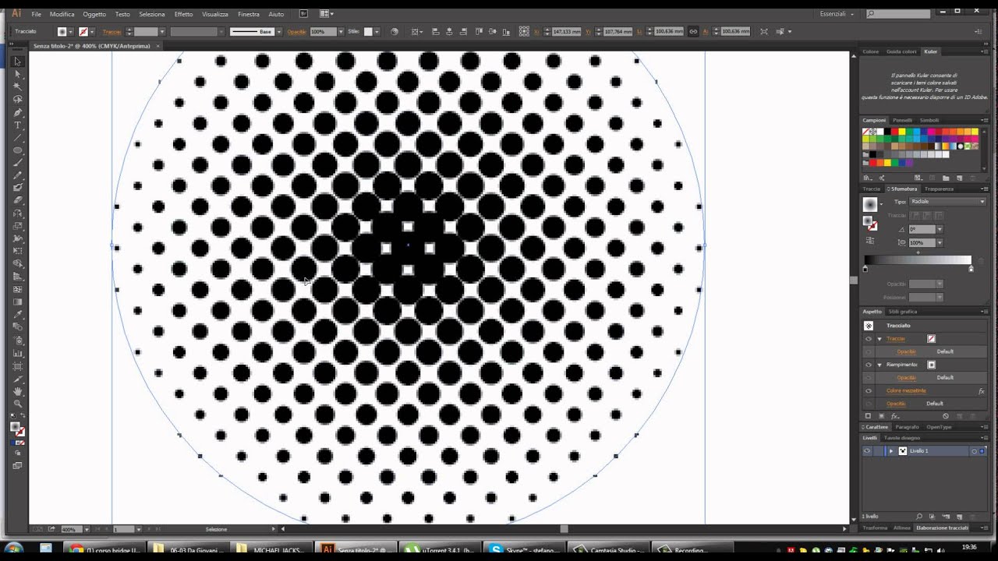Open the arrange documents layout dropdown
The width and height of the screenshot is (998, 561).
click(x=327, y=14)
